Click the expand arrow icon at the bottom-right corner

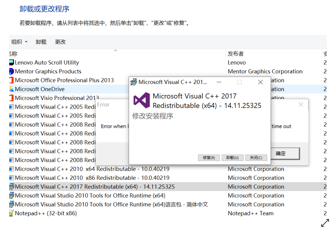click(x=325, y=223)
